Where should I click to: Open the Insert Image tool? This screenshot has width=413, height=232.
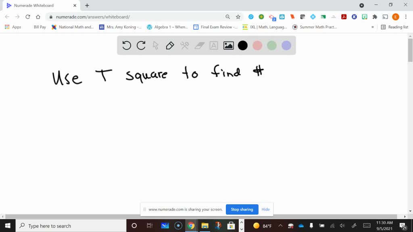point(228,46)
